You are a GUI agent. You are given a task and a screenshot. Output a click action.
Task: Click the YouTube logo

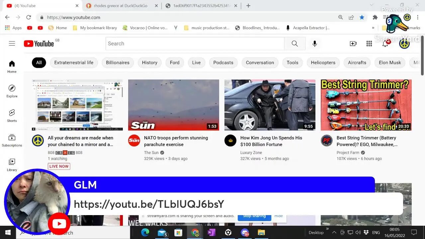coord(39,43)
